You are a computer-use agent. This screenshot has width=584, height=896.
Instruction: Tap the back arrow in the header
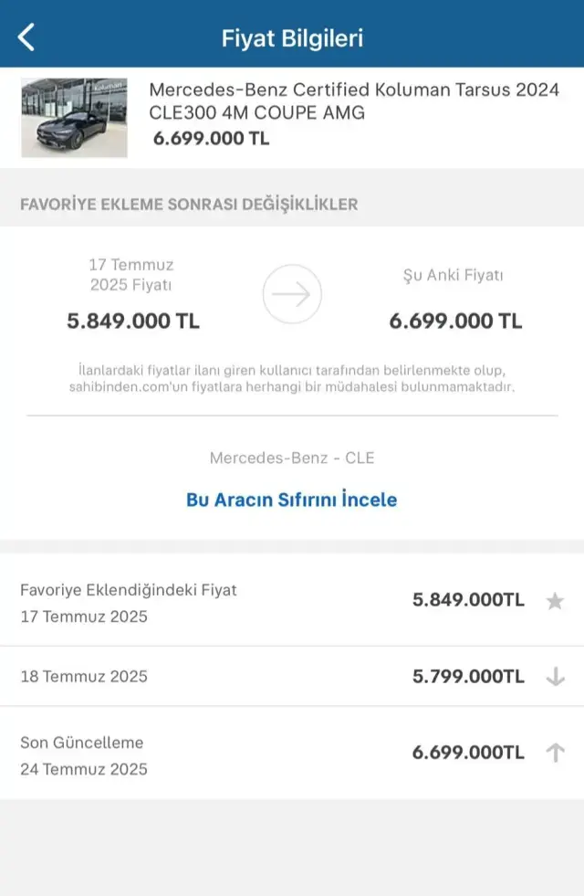click(25, 37)
